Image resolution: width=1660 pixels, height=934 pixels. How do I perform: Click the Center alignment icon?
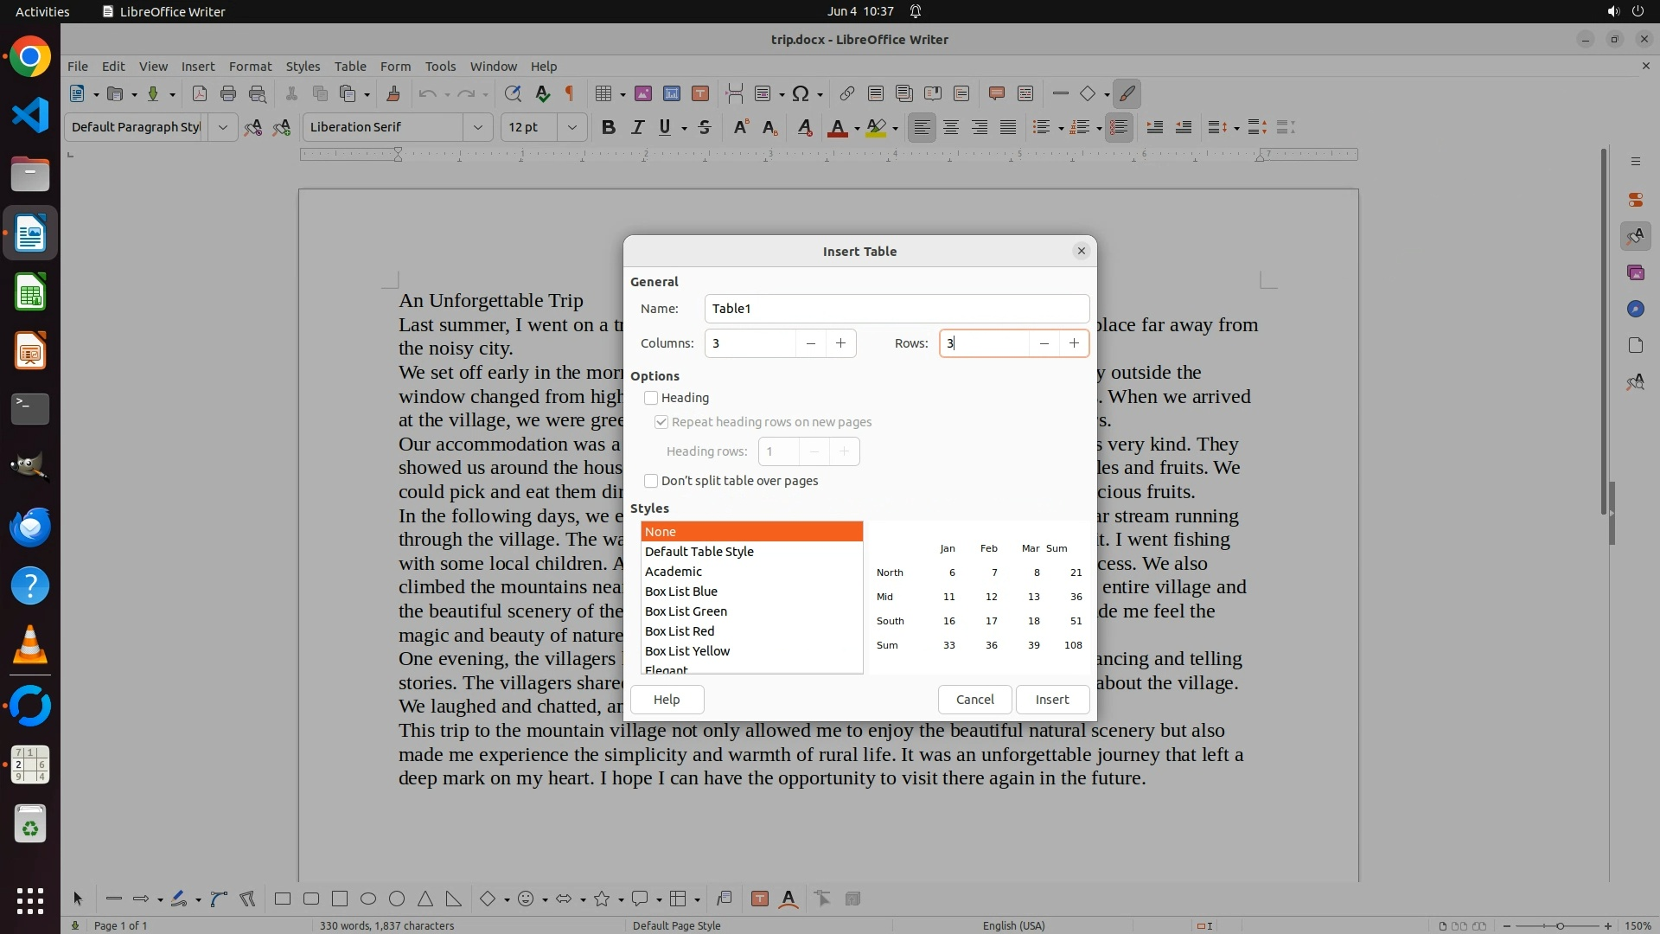[951, 128]
